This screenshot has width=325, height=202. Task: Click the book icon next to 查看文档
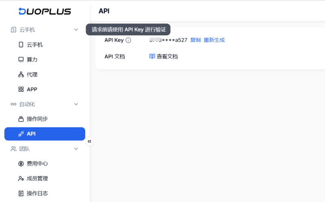pos(152,56)
